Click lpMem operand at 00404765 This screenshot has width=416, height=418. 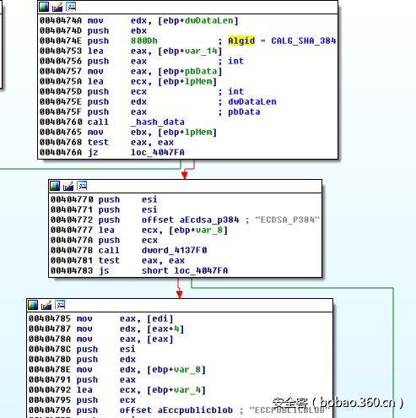[x=198, y=132]
